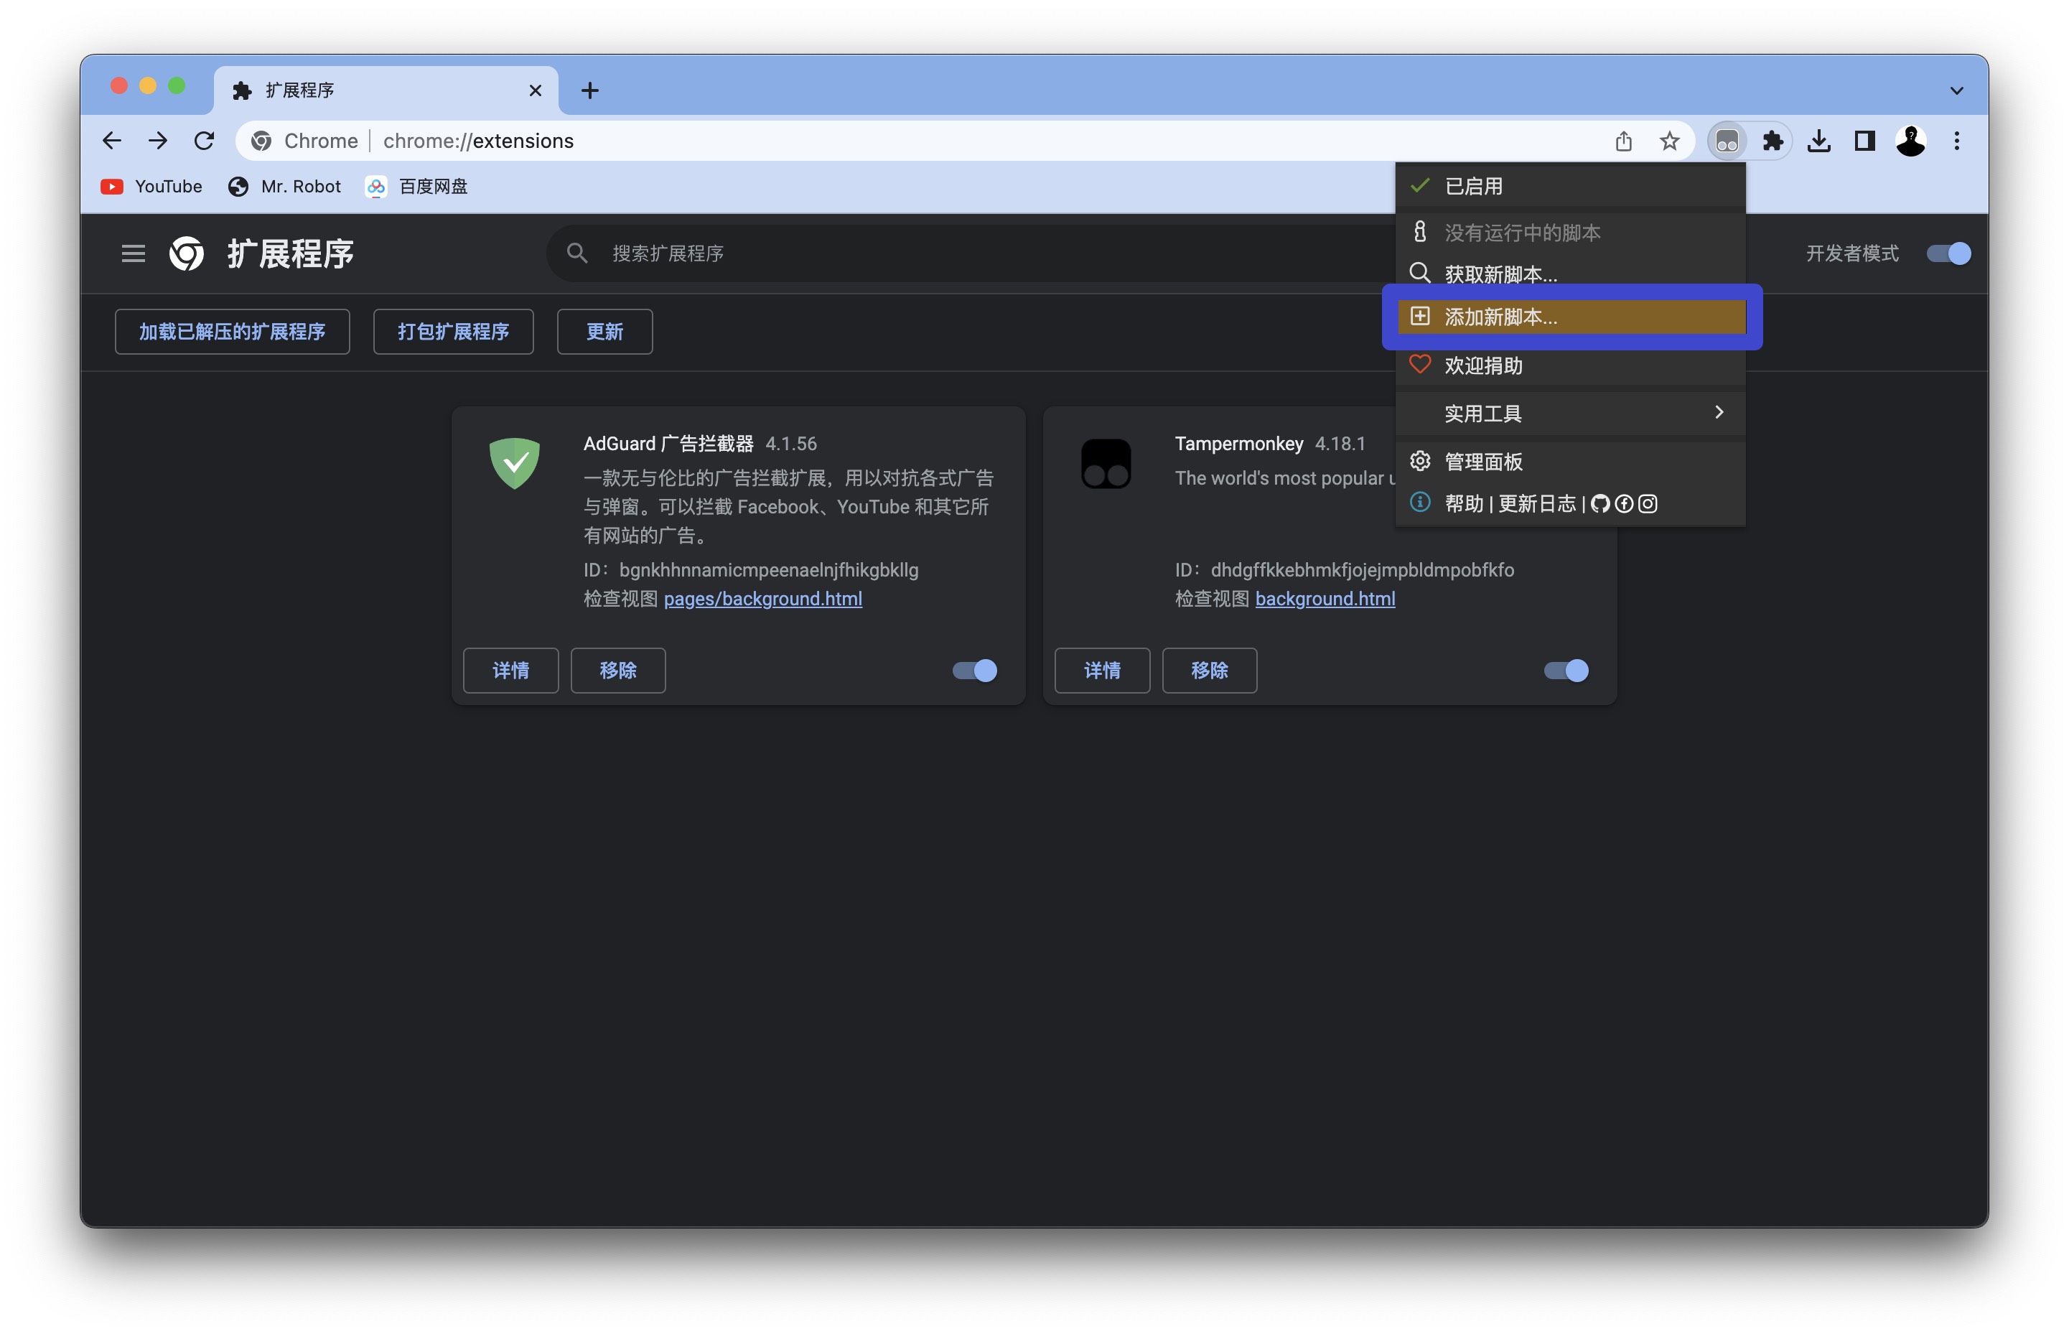Image resolution: width=2069 pixels, height=1334 pixels.
Task: Disable the Tampermonkey extension toggle
Action: 1566,671
